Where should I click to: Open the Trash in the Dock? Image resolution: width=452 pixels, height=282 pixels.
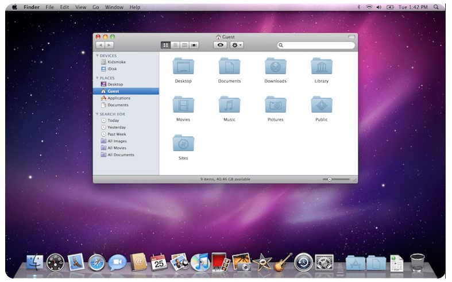(417, 262)
